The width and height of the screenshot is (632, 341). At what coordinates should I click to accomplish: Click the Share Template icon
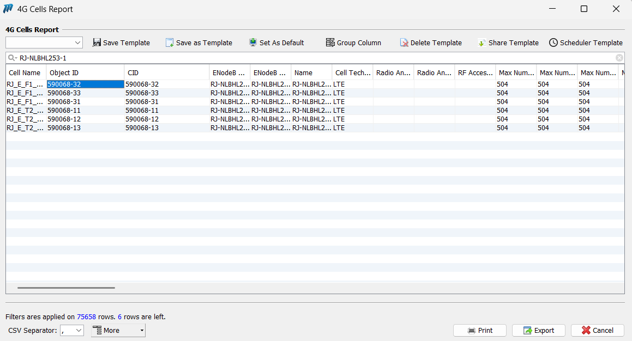point(481,42)
